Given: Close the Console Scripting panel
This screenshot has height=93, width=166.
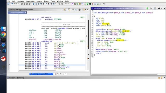Looking at the screenshot, I should click(164, 78).
